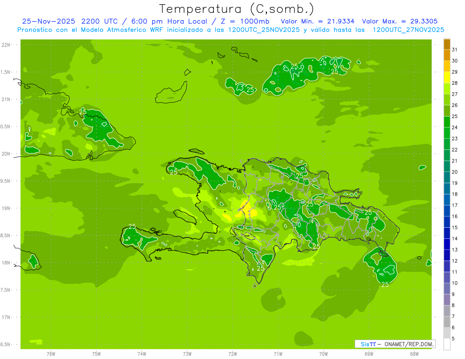Click the '73W' longitude axis label
This screenshot has width=465, height=359.
(x=187, y=354)
